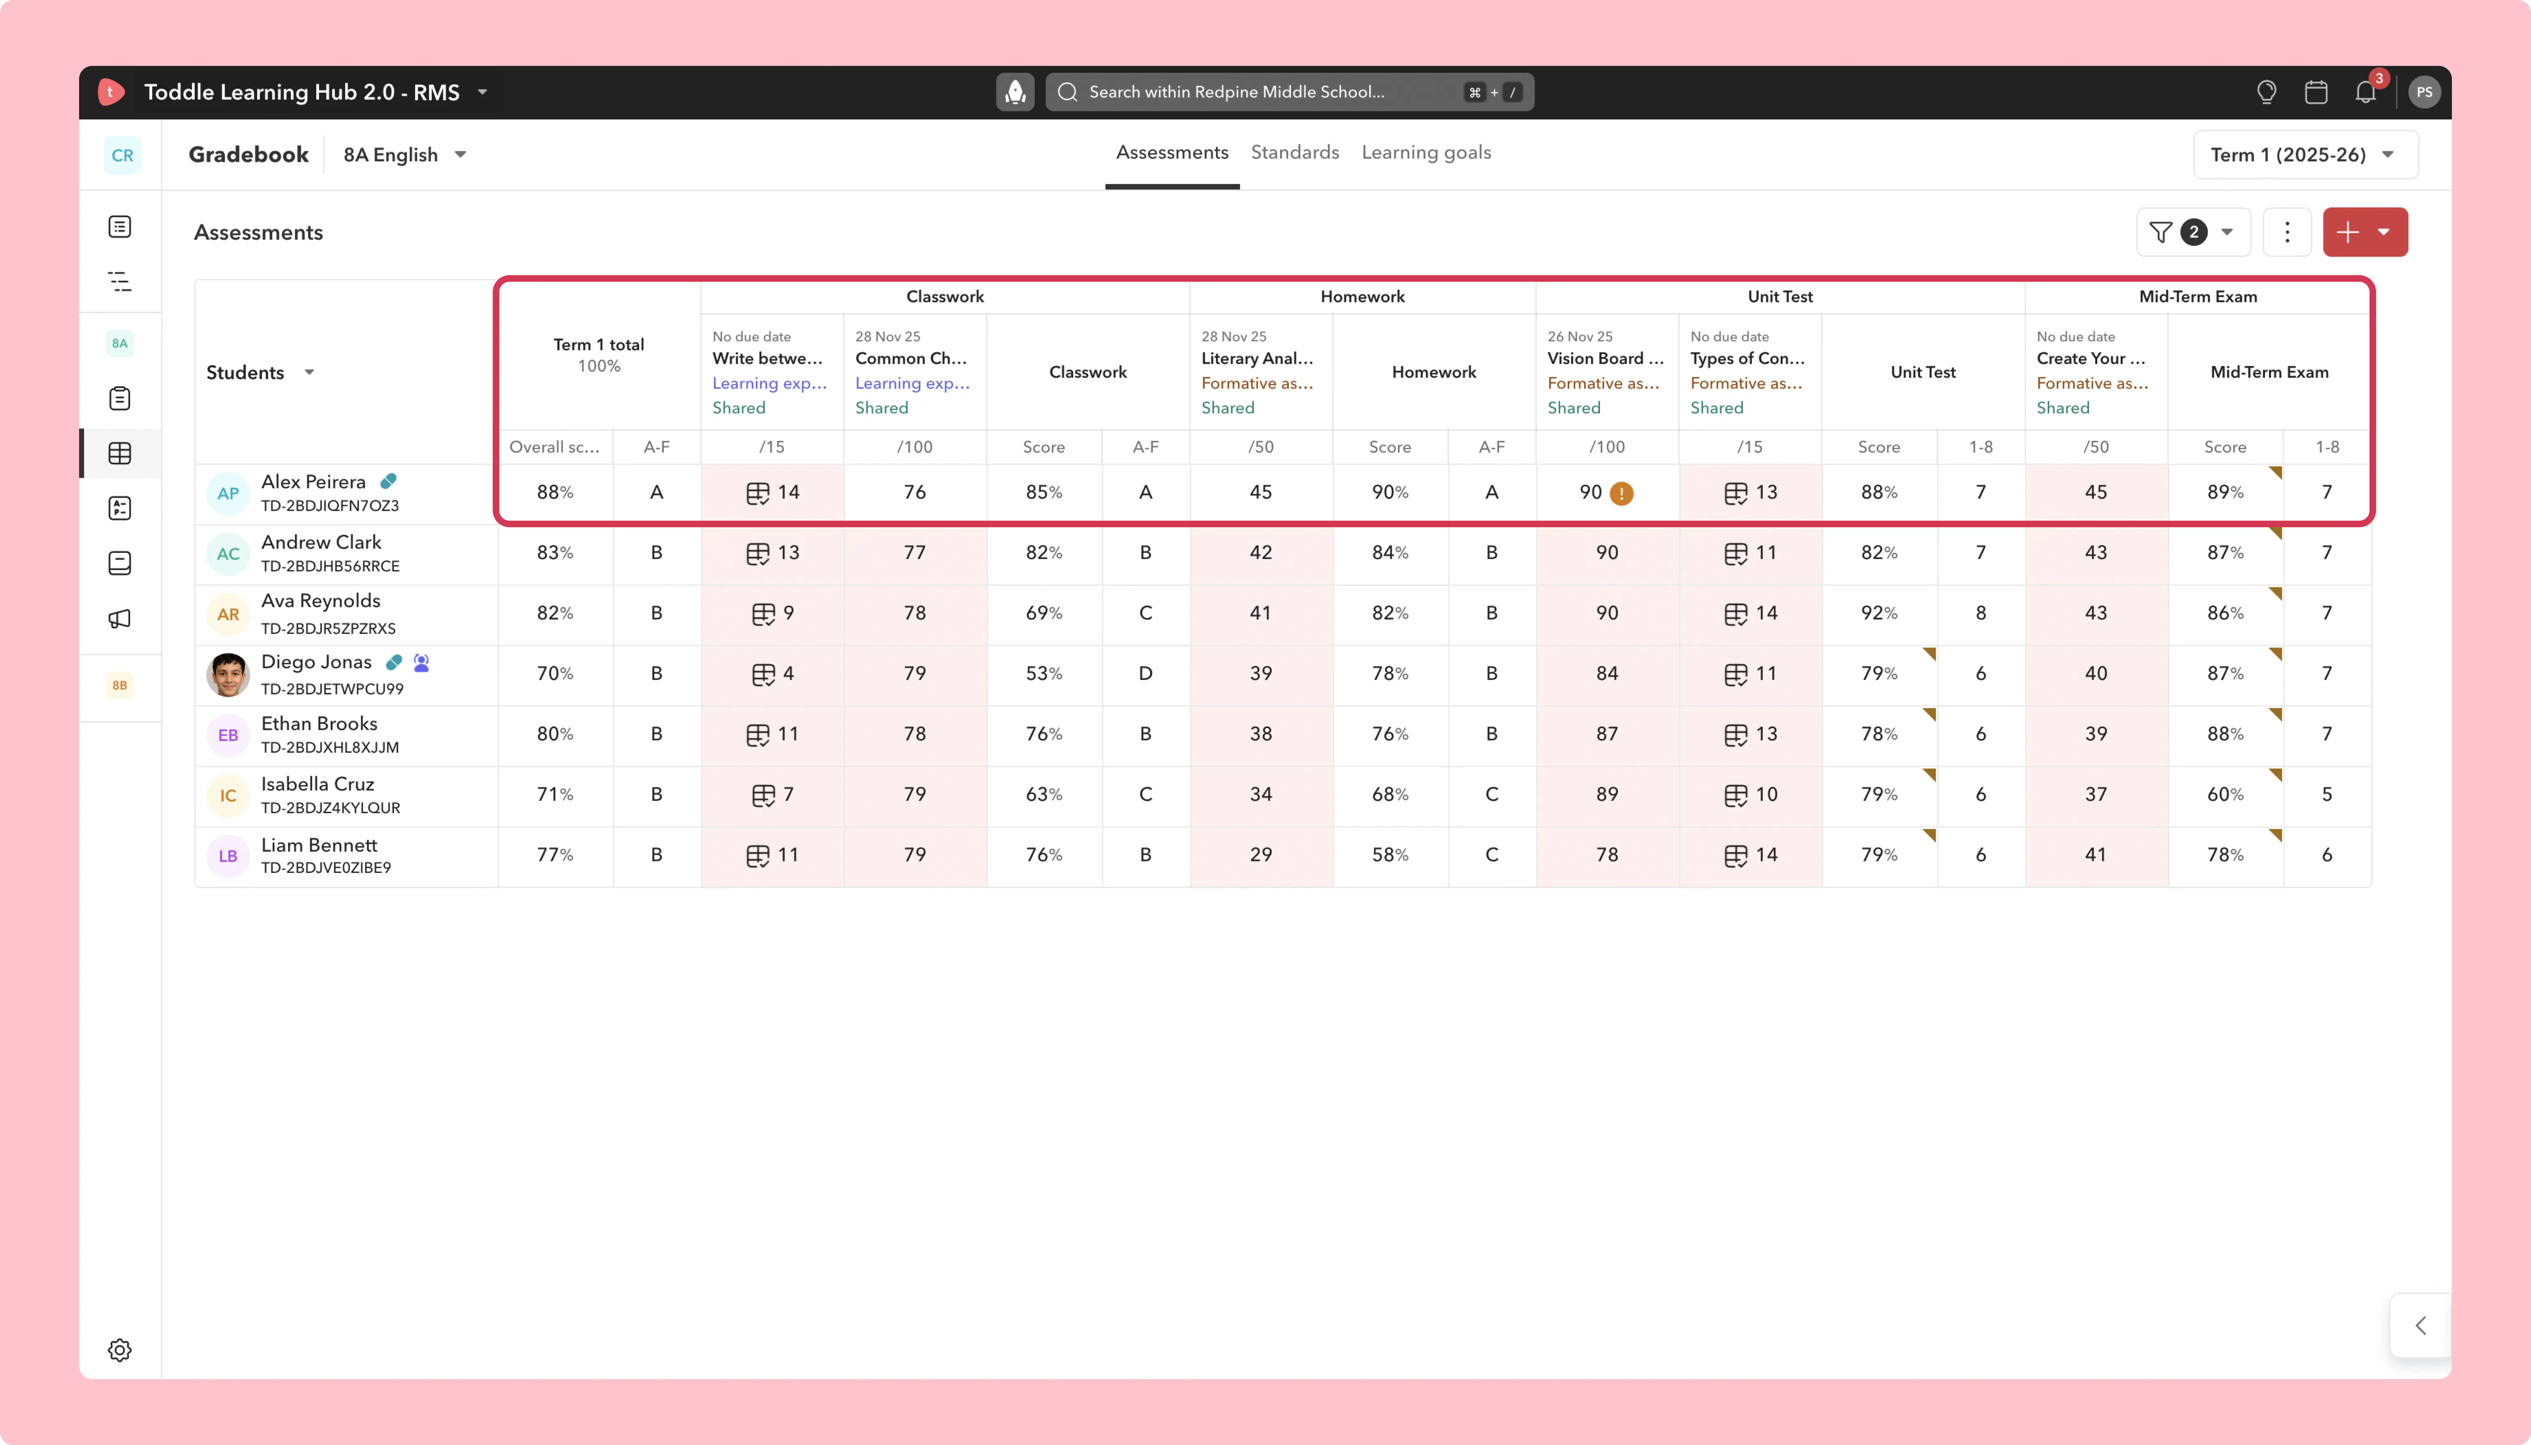The height and width of the screenshot is (1445, 2531).
Task: Click the purple person icon next to Diego Jonas
Action: click(422, 663)
